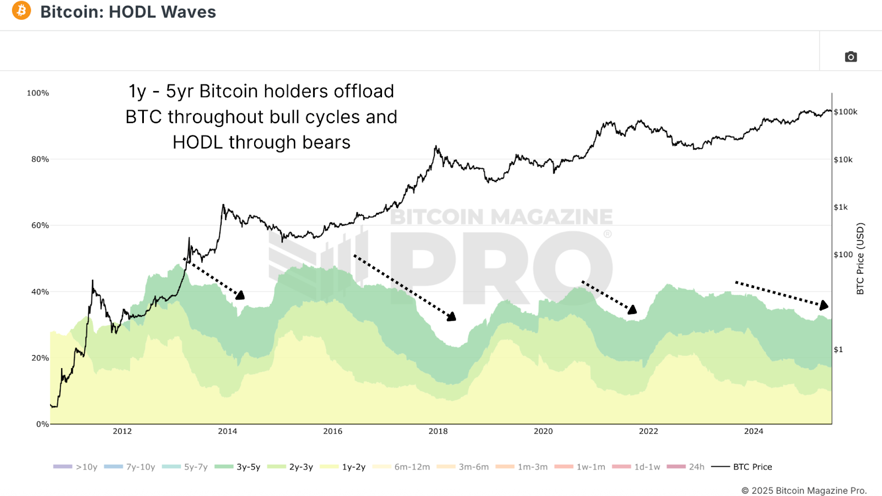Click the "Bitcoin: HODL Waves" title
The image size is (882, 496).
tap(128, 12)
